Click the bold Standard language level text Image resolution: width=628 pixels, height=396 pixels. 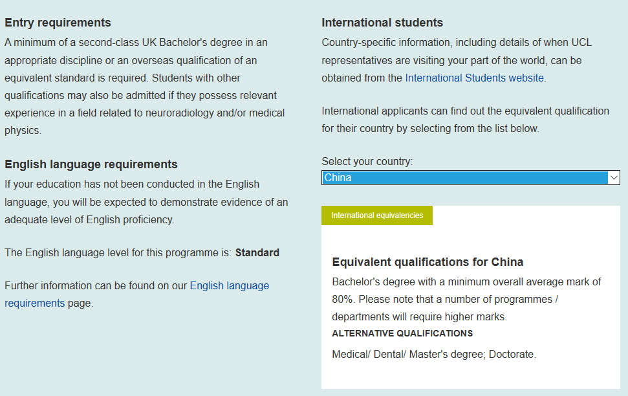[x=257, y=252]
